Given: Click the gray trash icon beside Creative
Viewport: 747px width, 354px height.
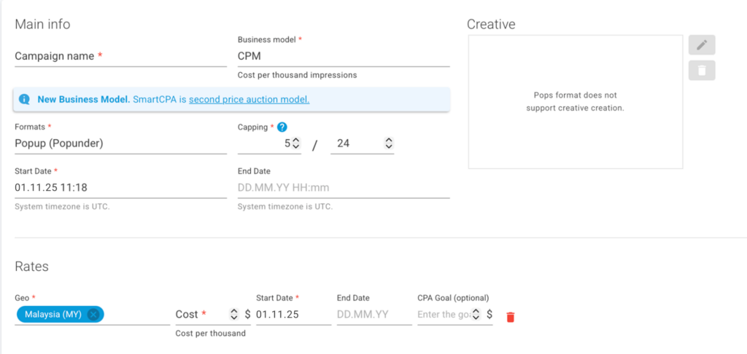Looking at the screenshot, I should [702, 71].
